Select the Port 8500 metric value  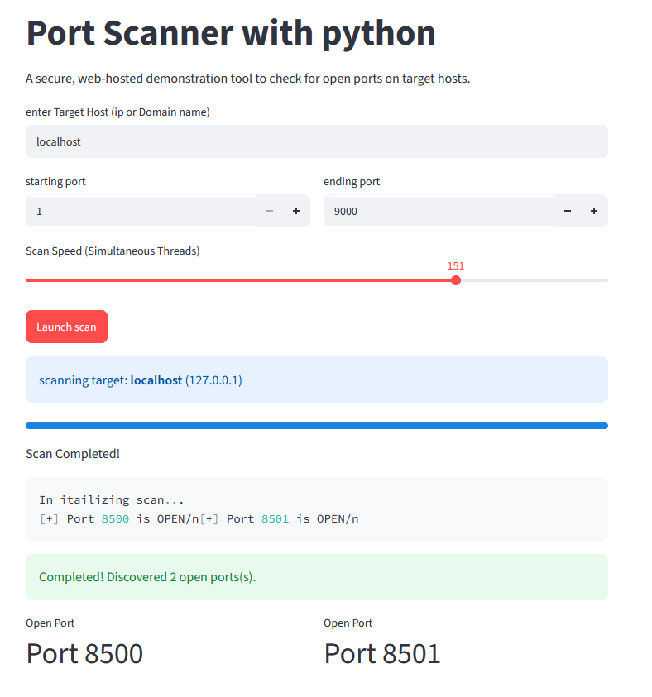point(84,653)
